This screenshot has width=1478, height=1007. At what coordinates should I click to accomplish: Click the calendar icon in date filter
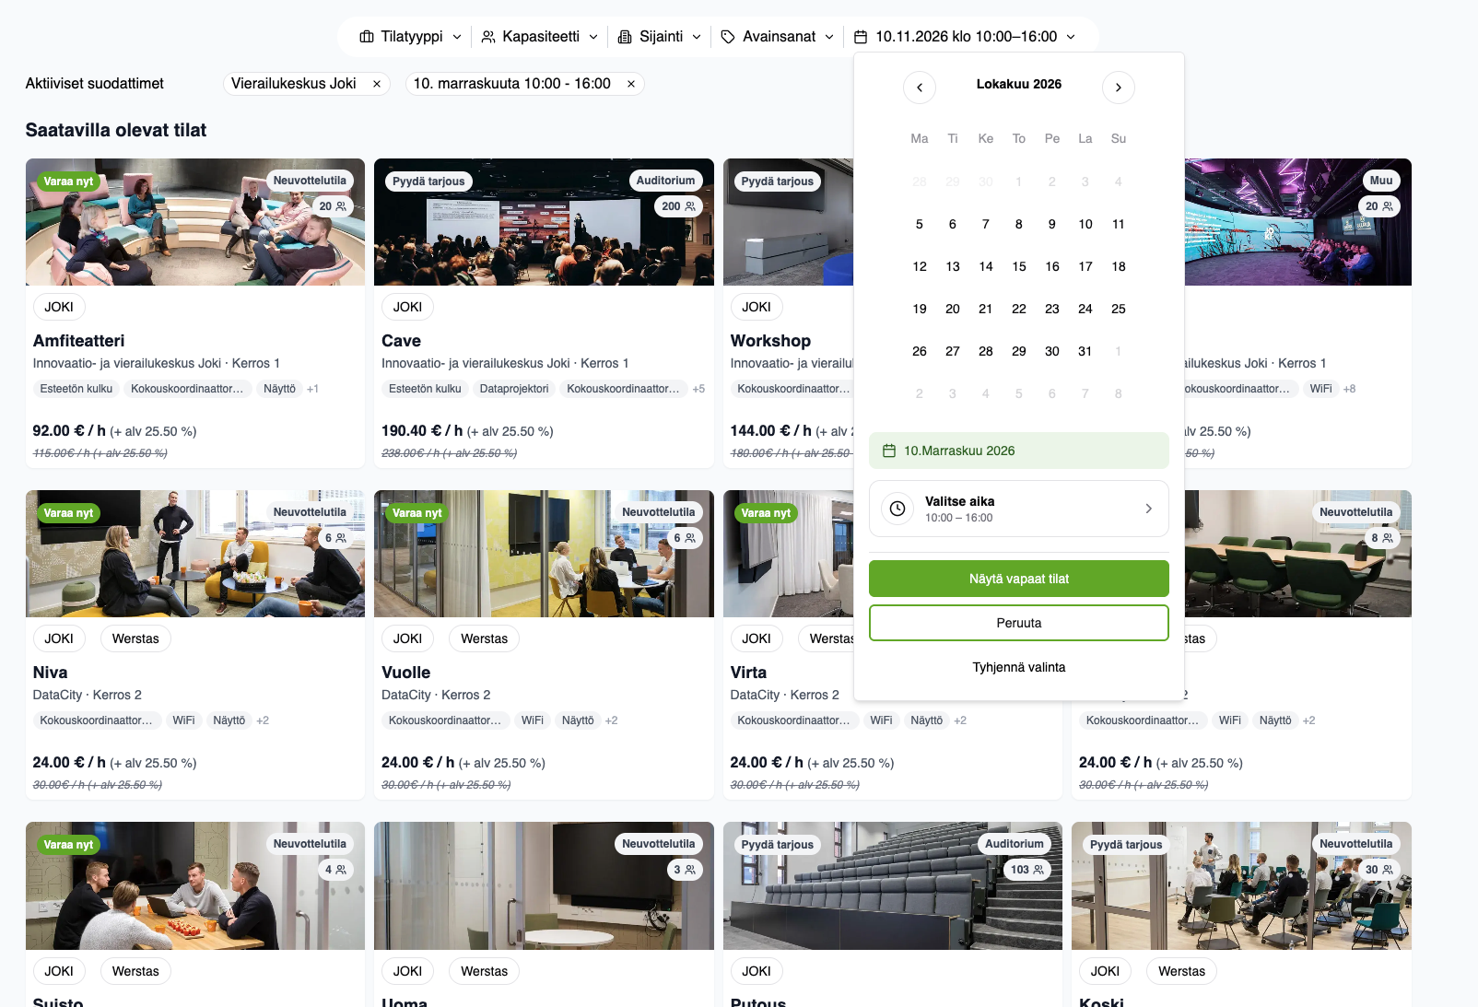click(861, 37)
